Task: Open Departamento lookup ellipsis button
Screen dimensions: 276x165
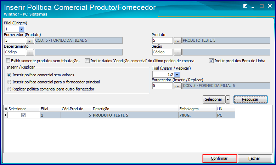Action: tap(30, 52)
